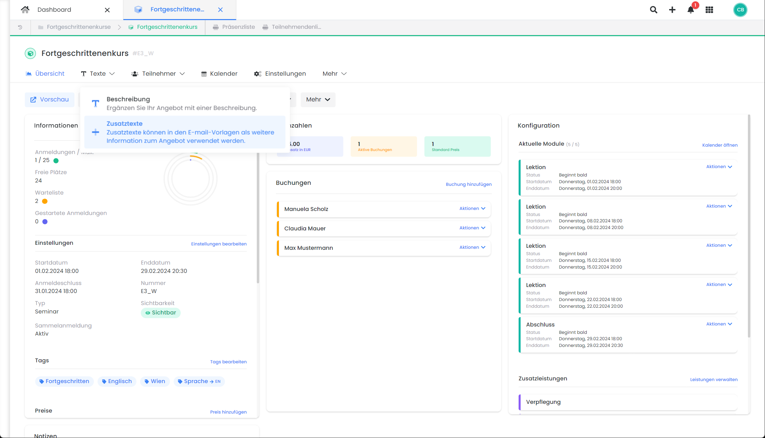
Task: Switch to the Dashboard tab
Action: point(54,9)
